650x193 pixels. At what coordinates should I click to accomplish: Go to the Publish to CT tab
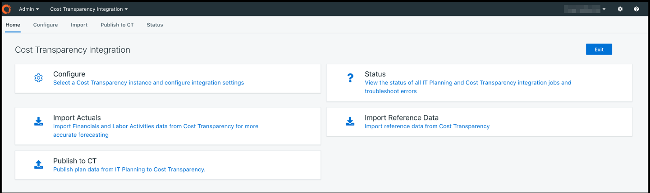click(117, 25)
